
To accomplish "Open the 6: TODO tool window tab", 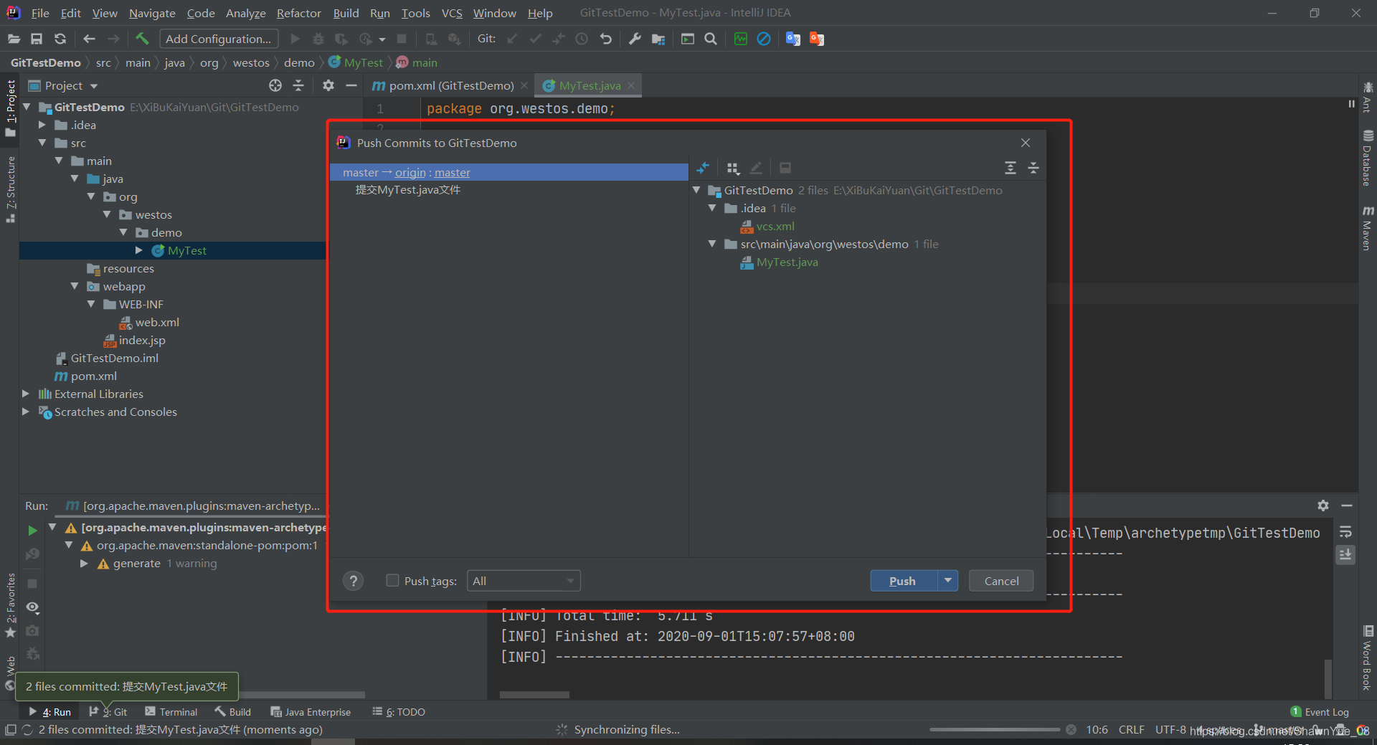I will pyautogui.click(x=399, y=711).
